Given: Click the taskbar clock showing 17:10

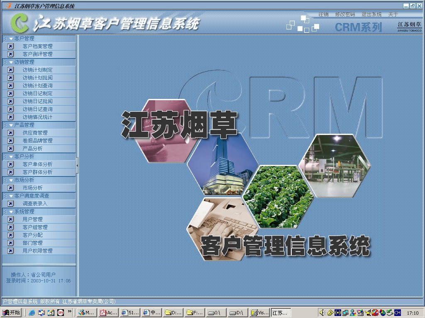Looking at the screenshot, I should coord(413,313).
